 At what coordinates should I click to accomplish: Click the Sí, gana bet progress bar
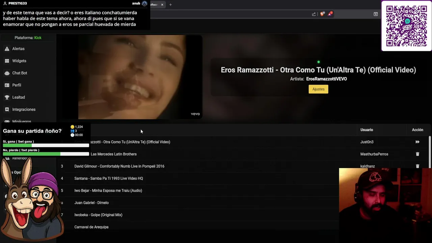(46, 145)
